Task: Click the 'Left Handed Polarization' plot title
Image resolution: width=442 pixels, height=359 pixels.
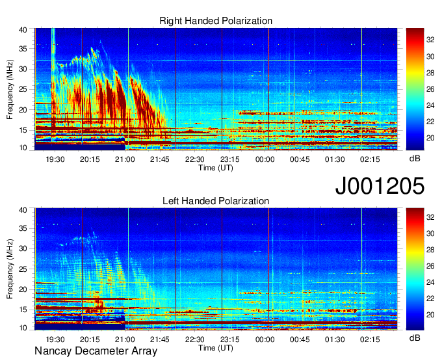Action: pyautogui.click(x=216, y=201)
